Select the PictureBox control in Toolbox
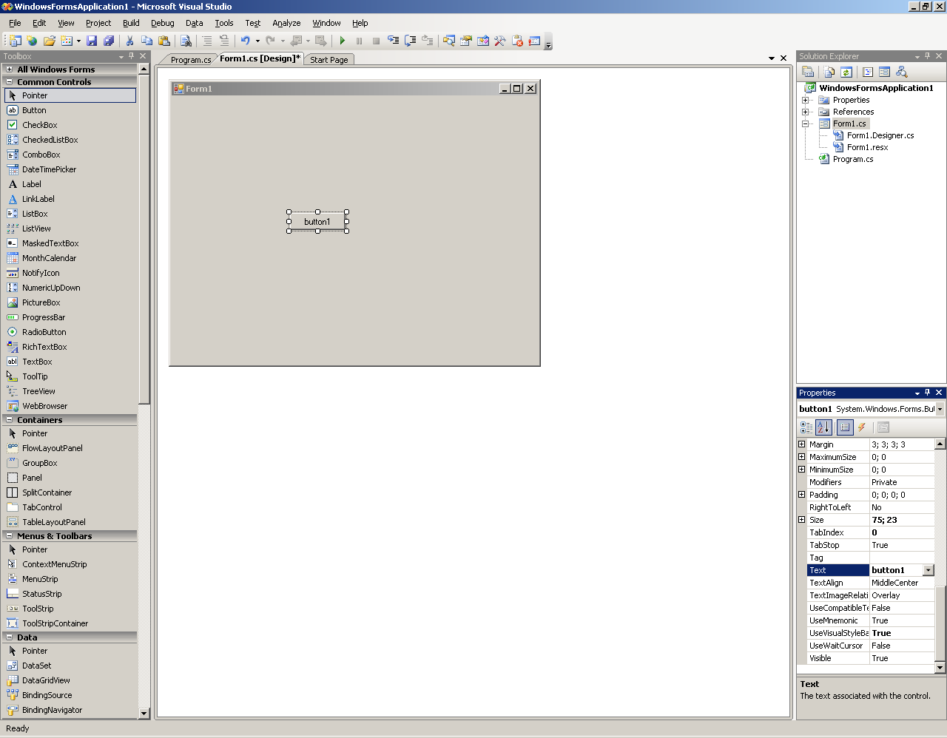 coord(41,302)
